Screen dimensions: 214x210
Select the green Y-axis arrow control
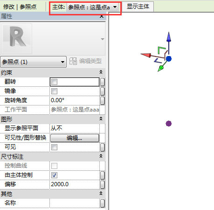(160, 69)
